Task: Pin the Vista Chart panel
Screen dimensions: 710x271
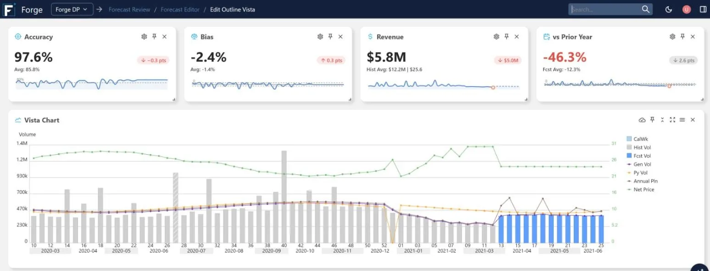Action: click(652, 120)
